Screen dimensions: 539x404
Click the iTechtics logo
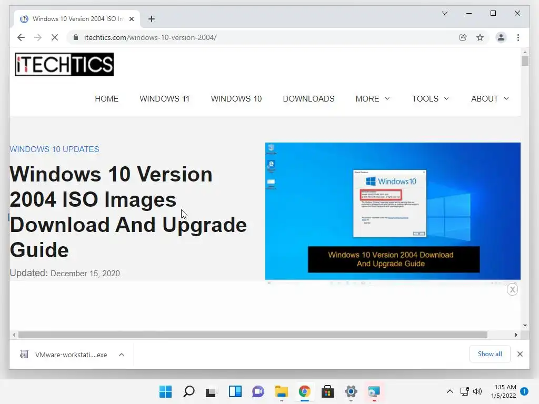(64, 64)
